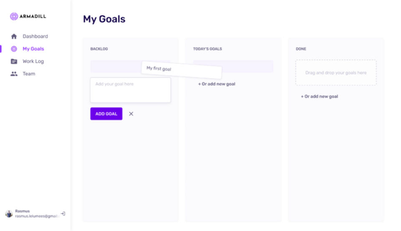Click the ARMADILL brand name text
Image resolution: width=401 pixels, height=231 pixels.
pos(33,16)
